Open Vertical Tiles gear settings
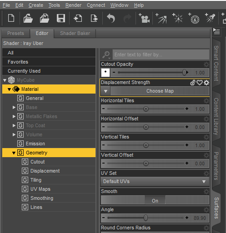The image size is (226, 233). point(206,137)
